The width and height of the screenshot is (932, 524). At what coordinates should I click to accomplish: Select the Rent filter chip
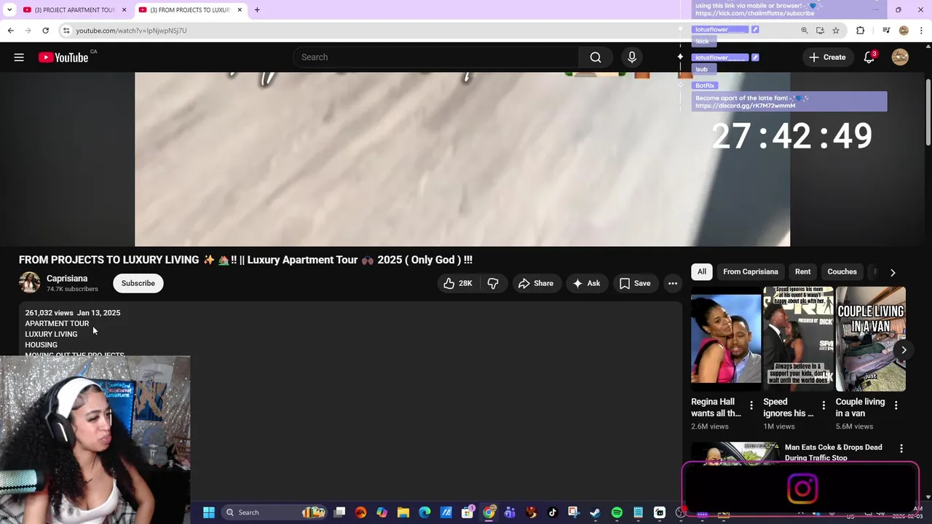tap(802, 271)
